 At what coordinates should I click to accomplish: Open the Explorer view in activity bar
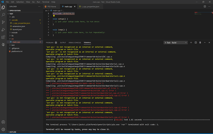(3, 7)
